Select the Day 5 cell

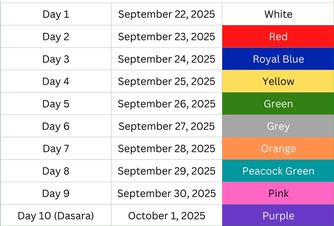(x=56, y=104)
